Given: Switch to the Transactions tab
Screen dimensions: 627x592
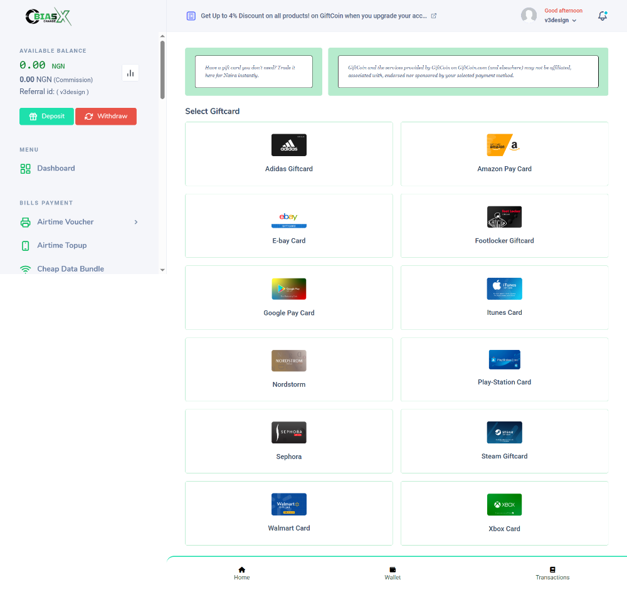Looking at the screenshot, I should point(552,571).
